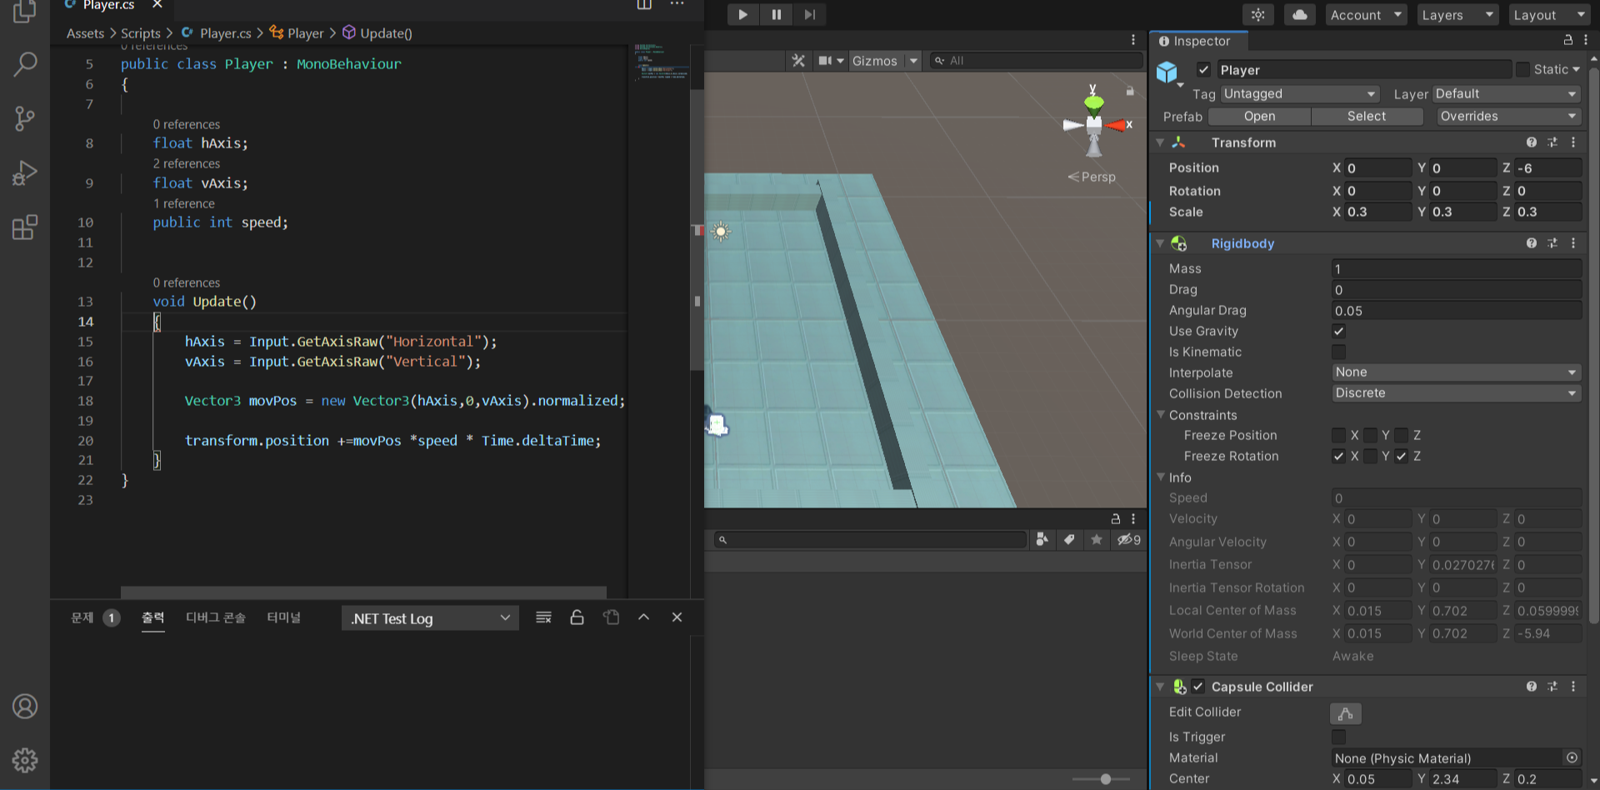1600x790 pixels.
Task: Open Unity Collab sun icon
Action: click(x=1257, y=15)
